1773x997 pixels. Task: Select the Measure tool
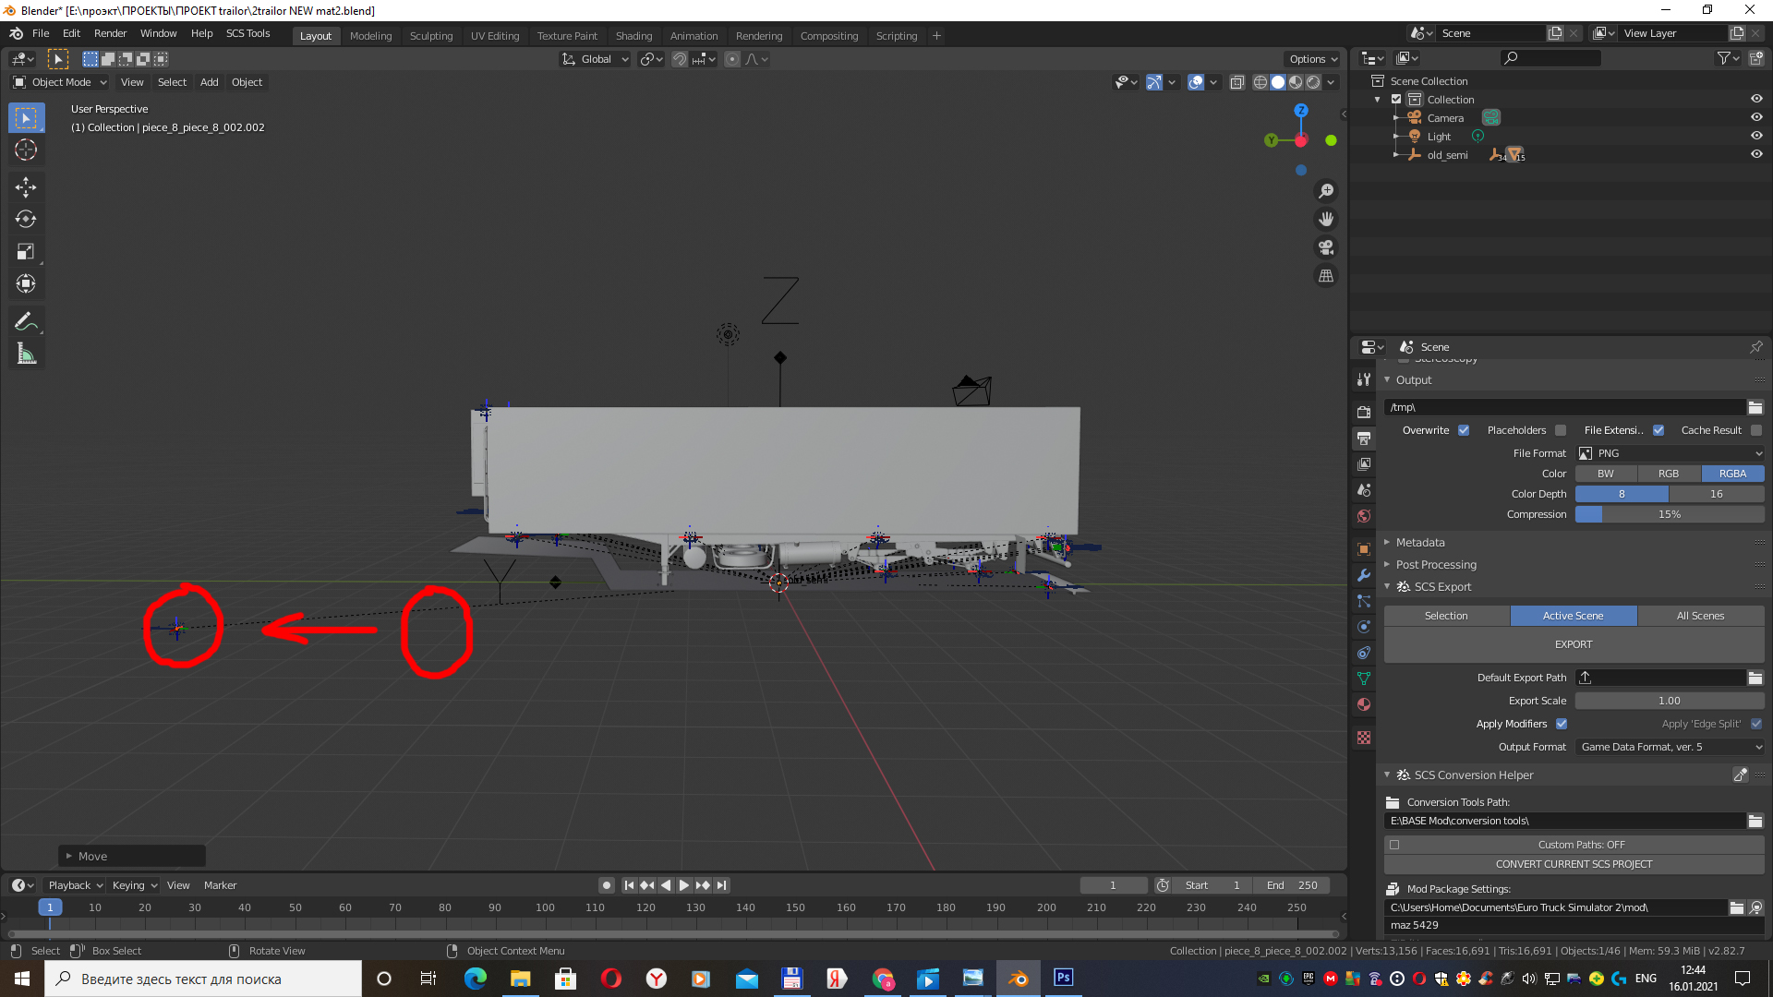pos(26,354)
